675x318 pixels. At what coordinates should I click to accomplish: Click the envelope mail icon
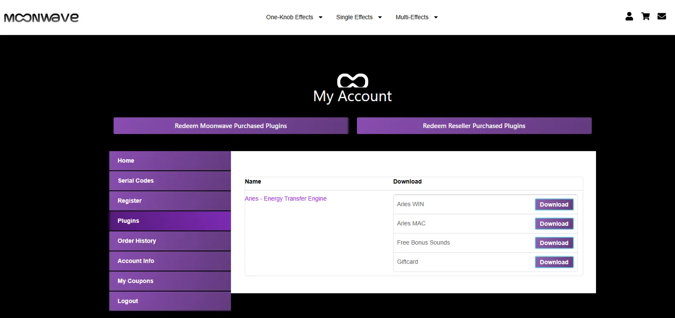tap(662, 16)
